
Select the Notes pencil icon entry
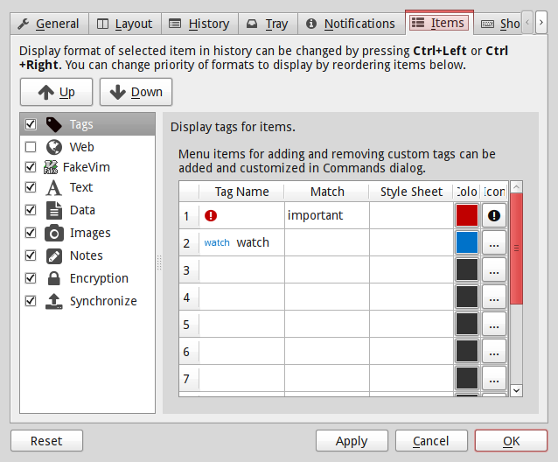[54, 255]
